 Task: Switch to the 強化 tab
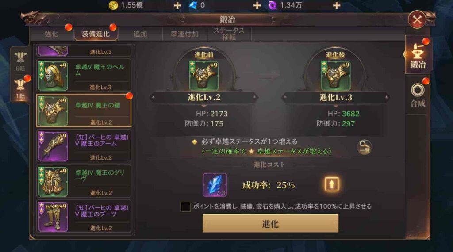coord(51,34)
